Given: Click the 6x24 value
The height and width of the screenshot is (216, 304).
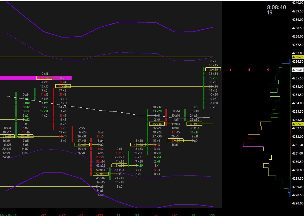Looking at the screenshot, I should click(83, 132).
